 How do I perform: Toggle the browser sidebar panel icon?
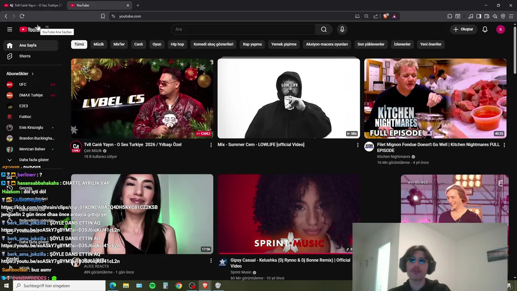click(479, 16)
